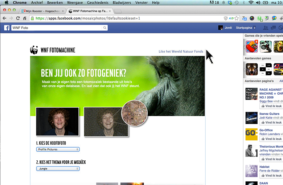Open the Bladwijzers menu
The height and width of the screenshot is (185, 283).
pyautogui.click(x=122, y=3)
